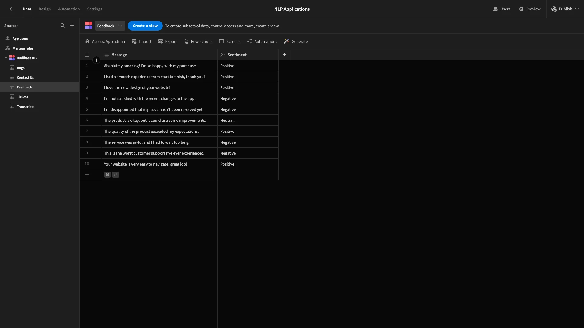Add row using bottom plus icon
This screenshot has width=584, height=328.
pos(87,175)
